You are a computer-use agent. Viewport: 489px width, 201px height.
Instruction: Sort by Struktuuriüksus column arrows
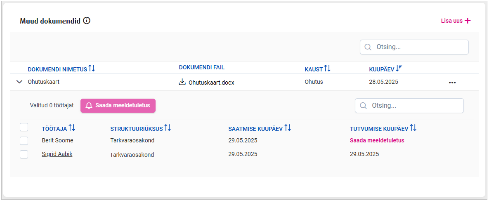pyautogui.click(x=168, y=128)
